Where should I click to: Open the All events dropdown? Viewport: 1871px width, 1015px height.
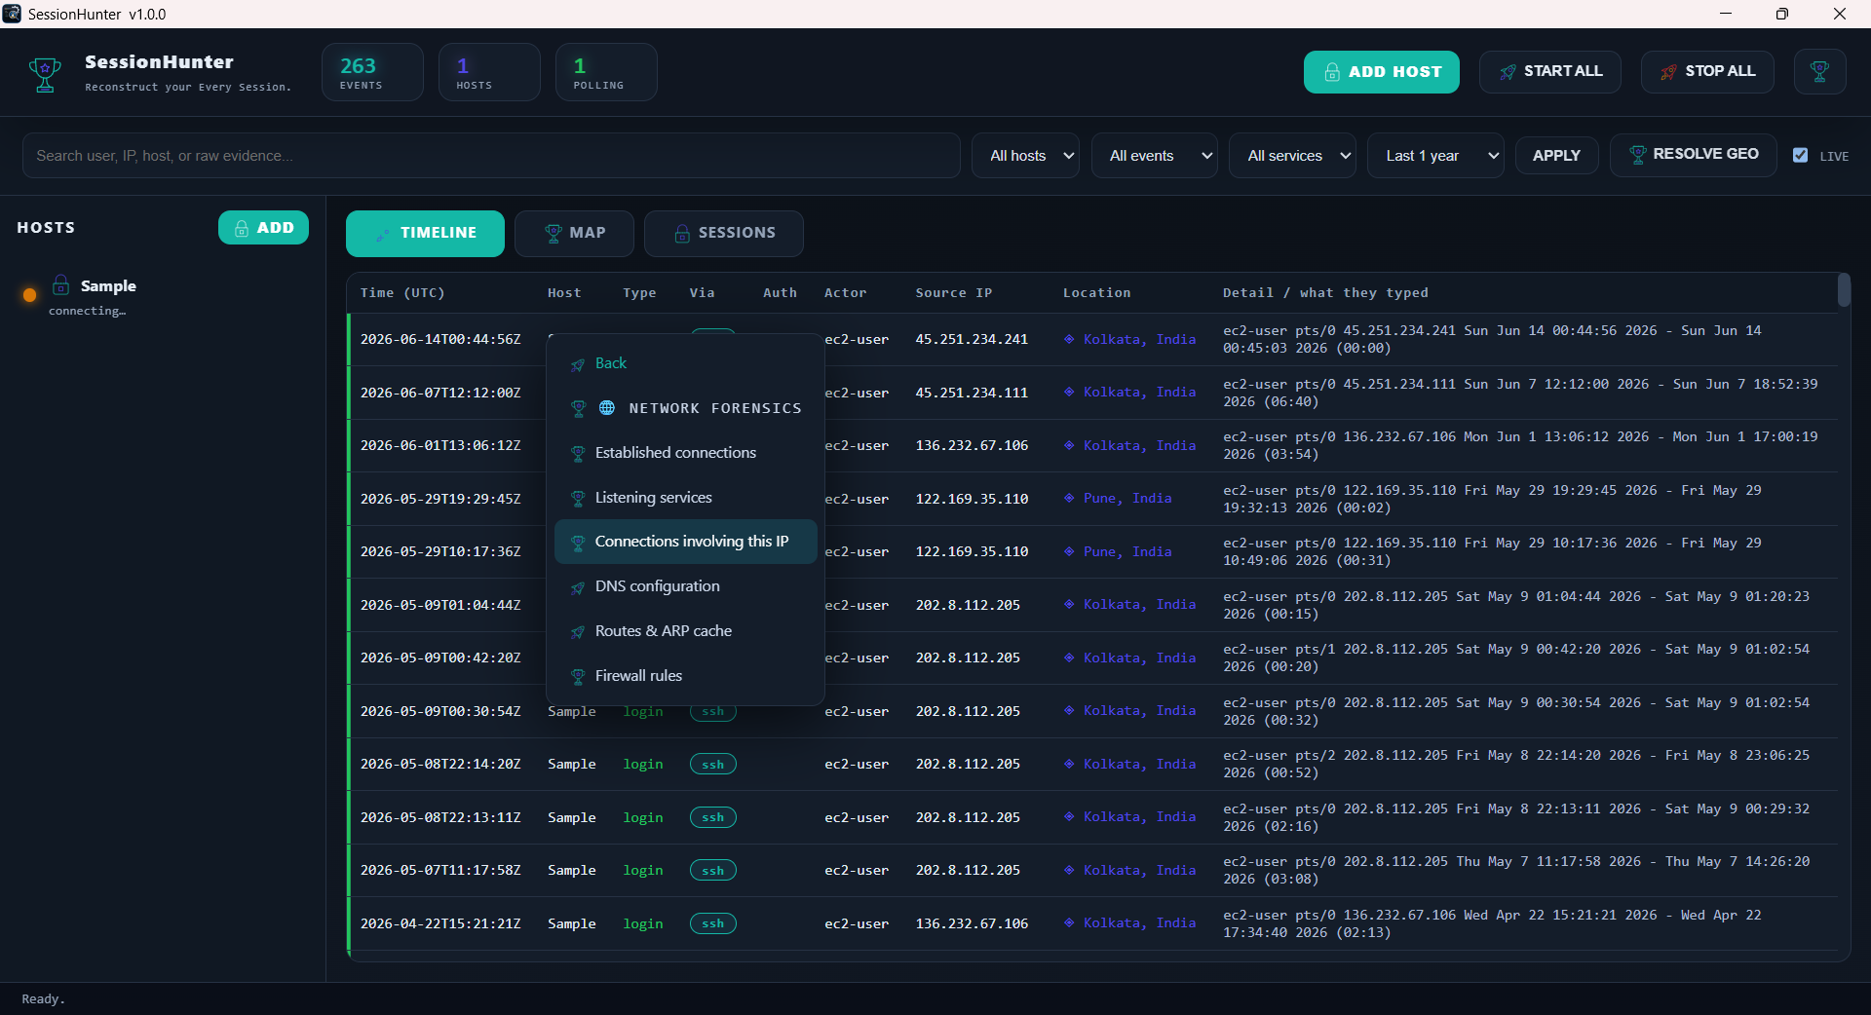point(1155,156)
